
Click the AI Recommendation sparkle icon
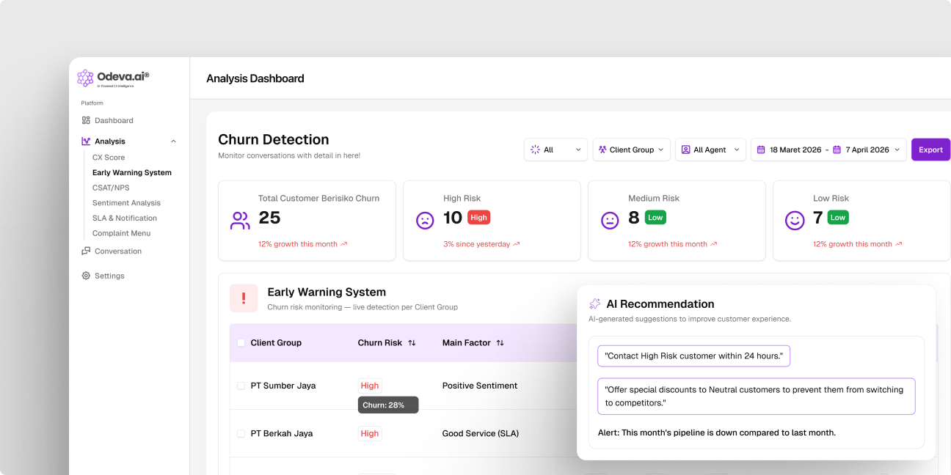tap(594, 303)
